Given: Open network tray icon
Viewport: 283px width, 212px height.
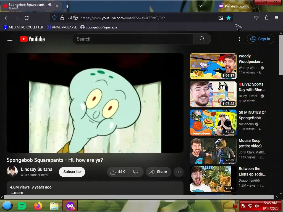Looking at the screenshot, I should [x=250, y=206].
